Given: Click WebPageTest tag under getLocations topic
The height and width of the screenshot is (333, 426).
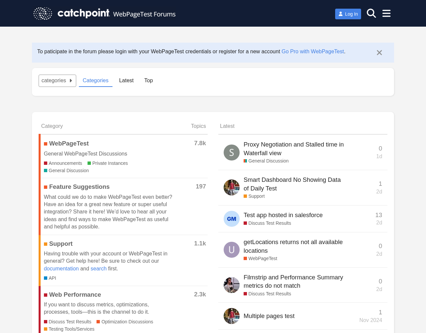Looking at the screenshot, I should coord(260,258).
